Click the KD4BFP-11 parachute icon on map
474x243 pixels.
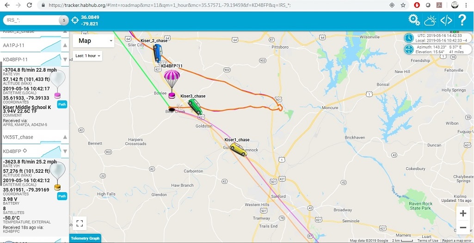172,84
